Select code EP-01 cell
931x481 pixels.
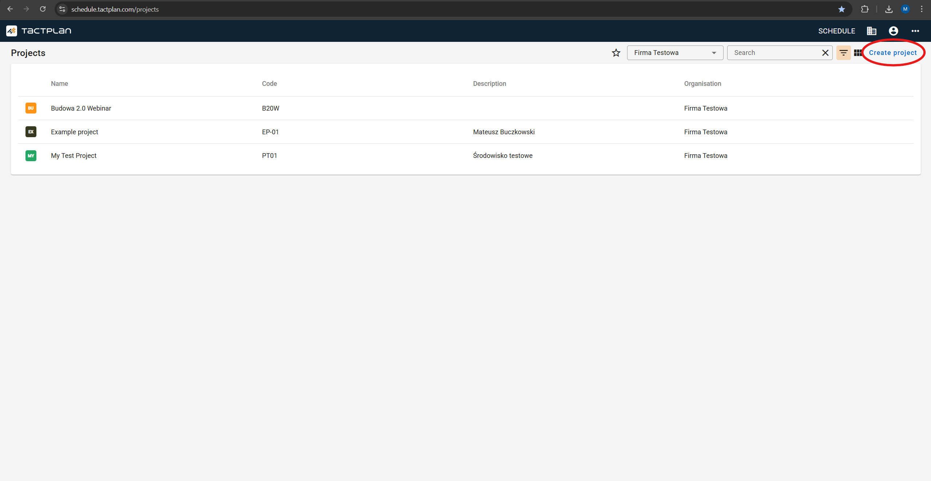tap(270, 132)
